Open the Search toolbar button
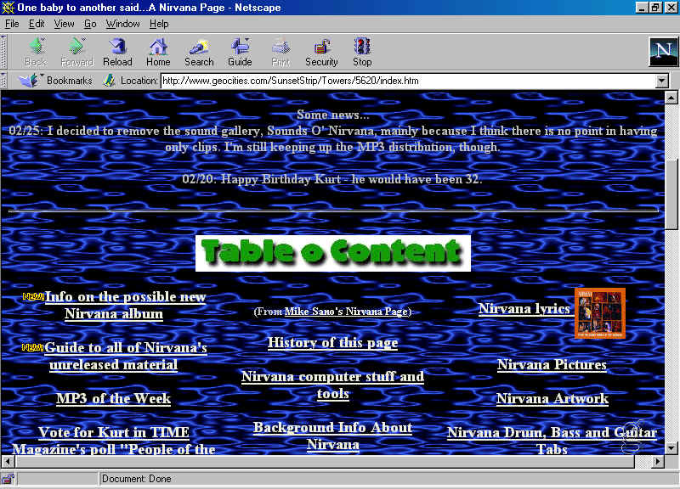This screenshot has width=680, height=489. pos(199,52)
